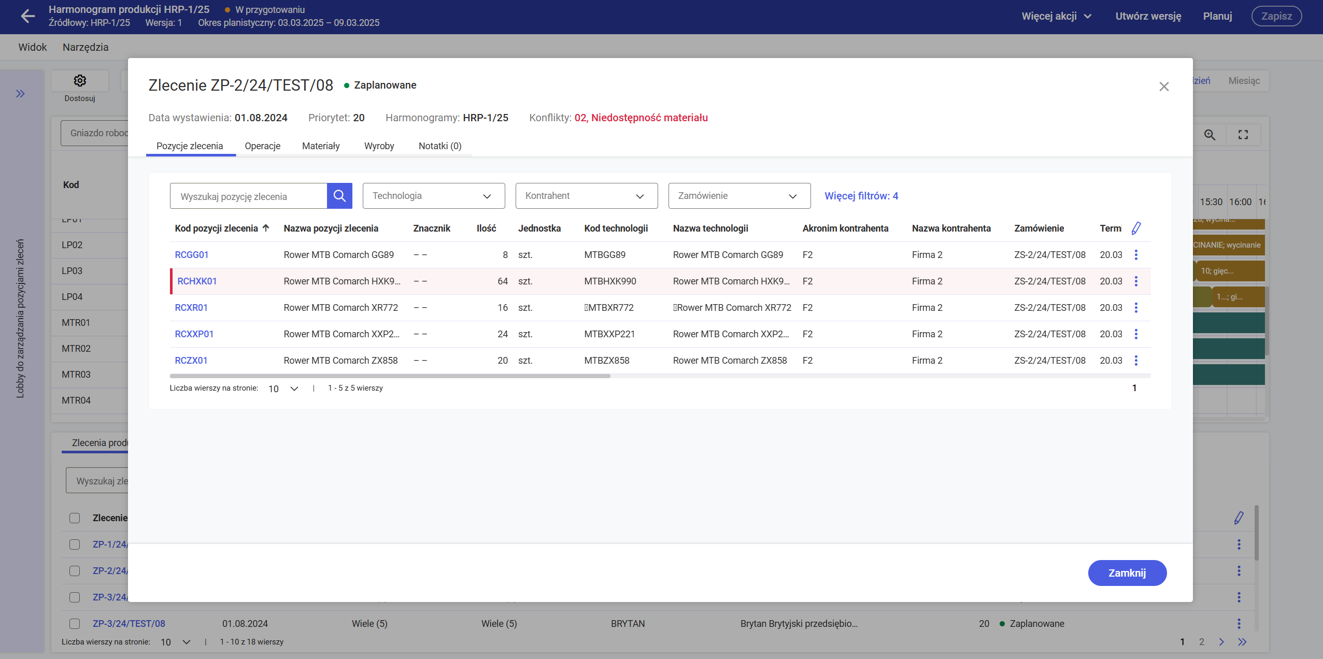This screenshot has height=659, width=1323.
Task: Open the Technologia filter dropdown
Action: [433, 196]
